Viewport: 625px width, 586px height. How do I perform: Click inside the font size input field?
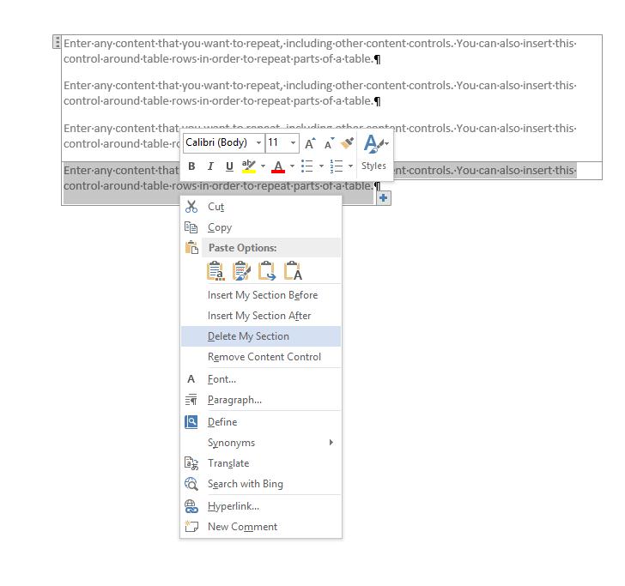tap(277, 142)
